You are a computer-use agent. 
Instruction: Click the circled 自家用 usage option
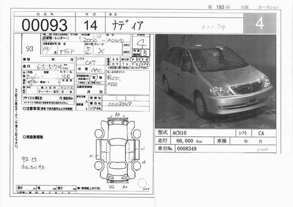click(x=47, y=38)
